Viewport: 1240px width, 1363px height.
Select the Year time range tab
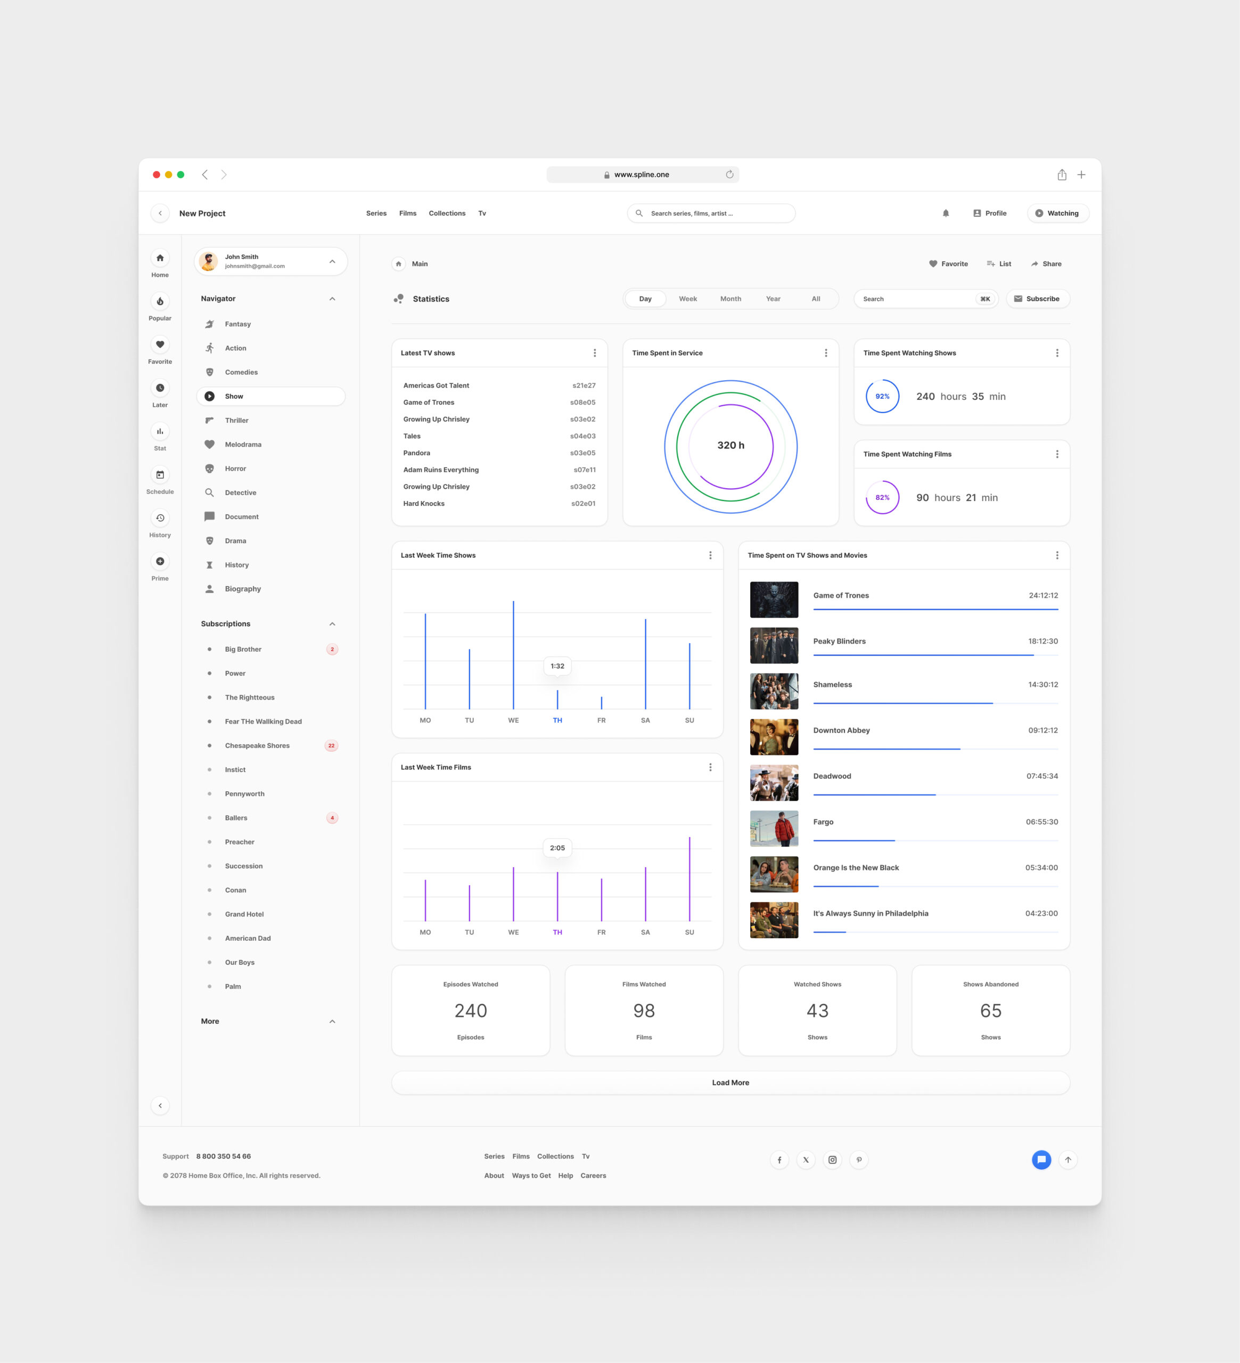[773, 299]
